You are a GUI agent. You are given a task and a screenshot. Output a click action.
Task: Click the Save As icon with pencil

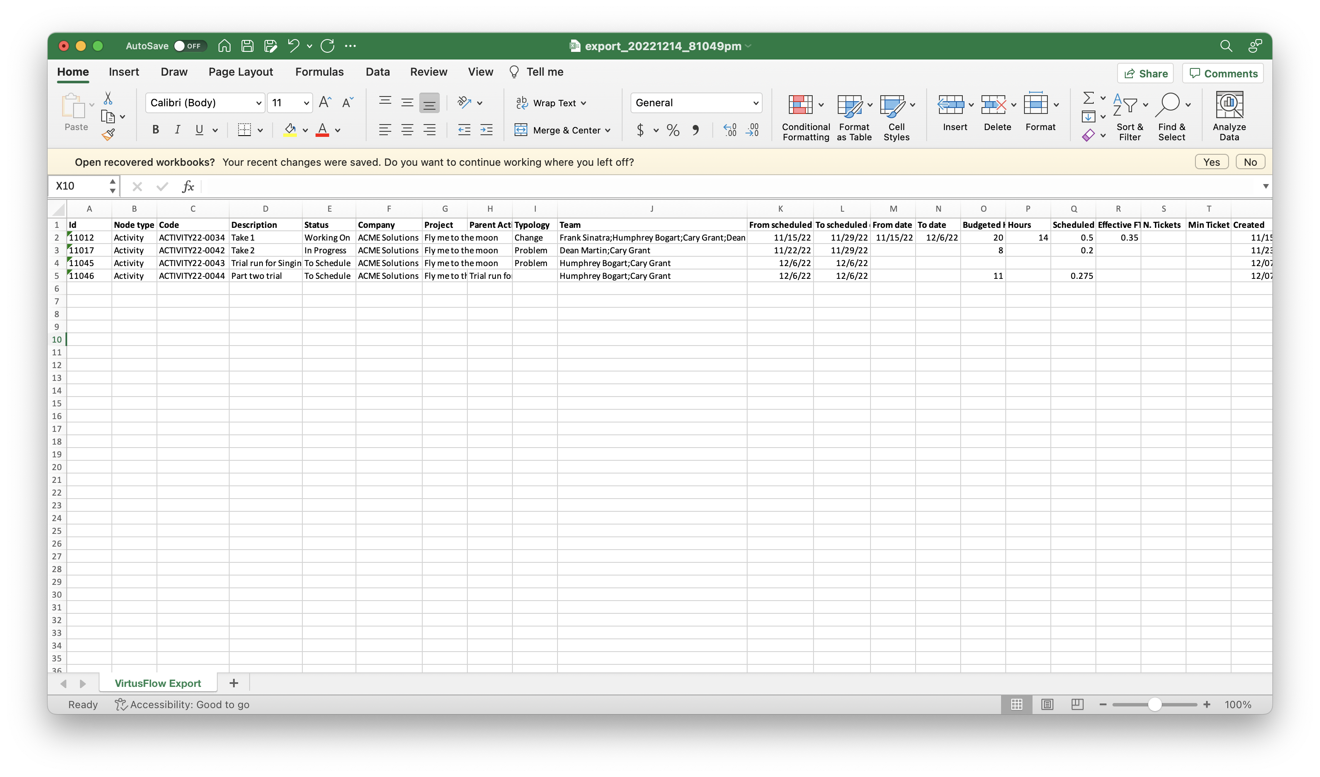coord(271,46)
